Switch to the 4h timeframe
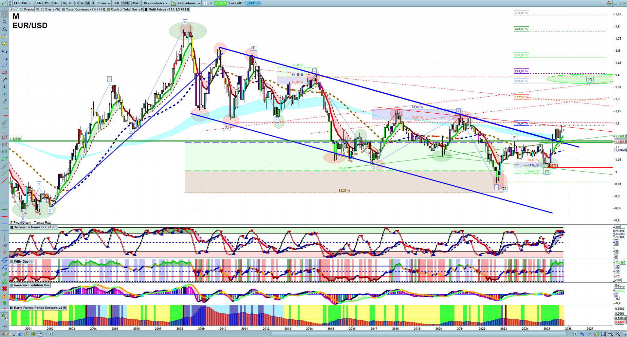Viewport: 627px width, 337px height. point(70,3)
